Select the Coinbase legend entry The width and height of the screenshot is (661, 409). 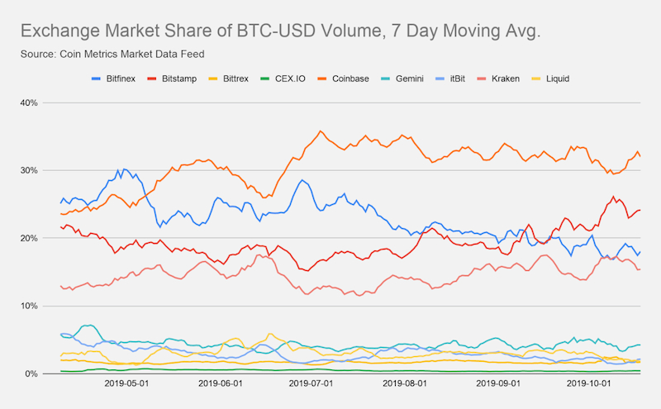[x=344, y=78]
